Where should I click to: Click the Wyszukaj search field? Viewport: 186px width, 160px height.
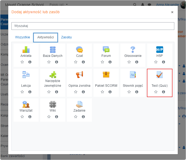[93, 26]
